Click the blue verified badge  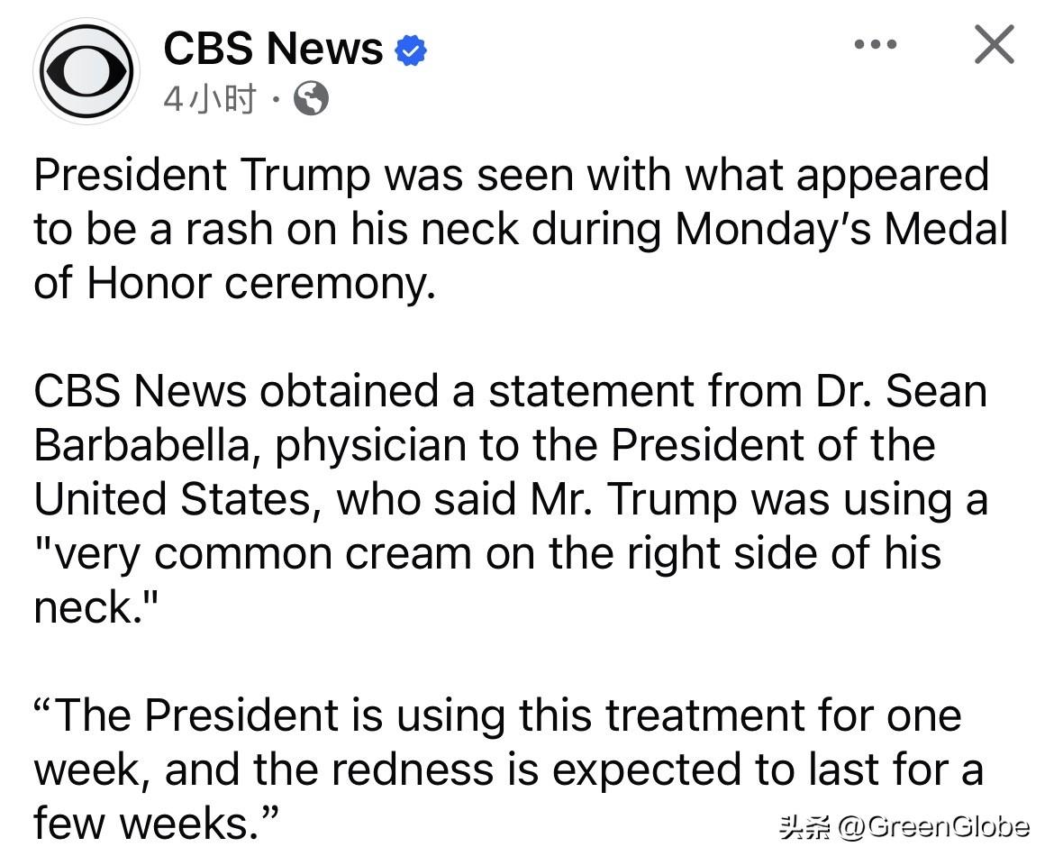pyautogui.click(x=411, y=50)
